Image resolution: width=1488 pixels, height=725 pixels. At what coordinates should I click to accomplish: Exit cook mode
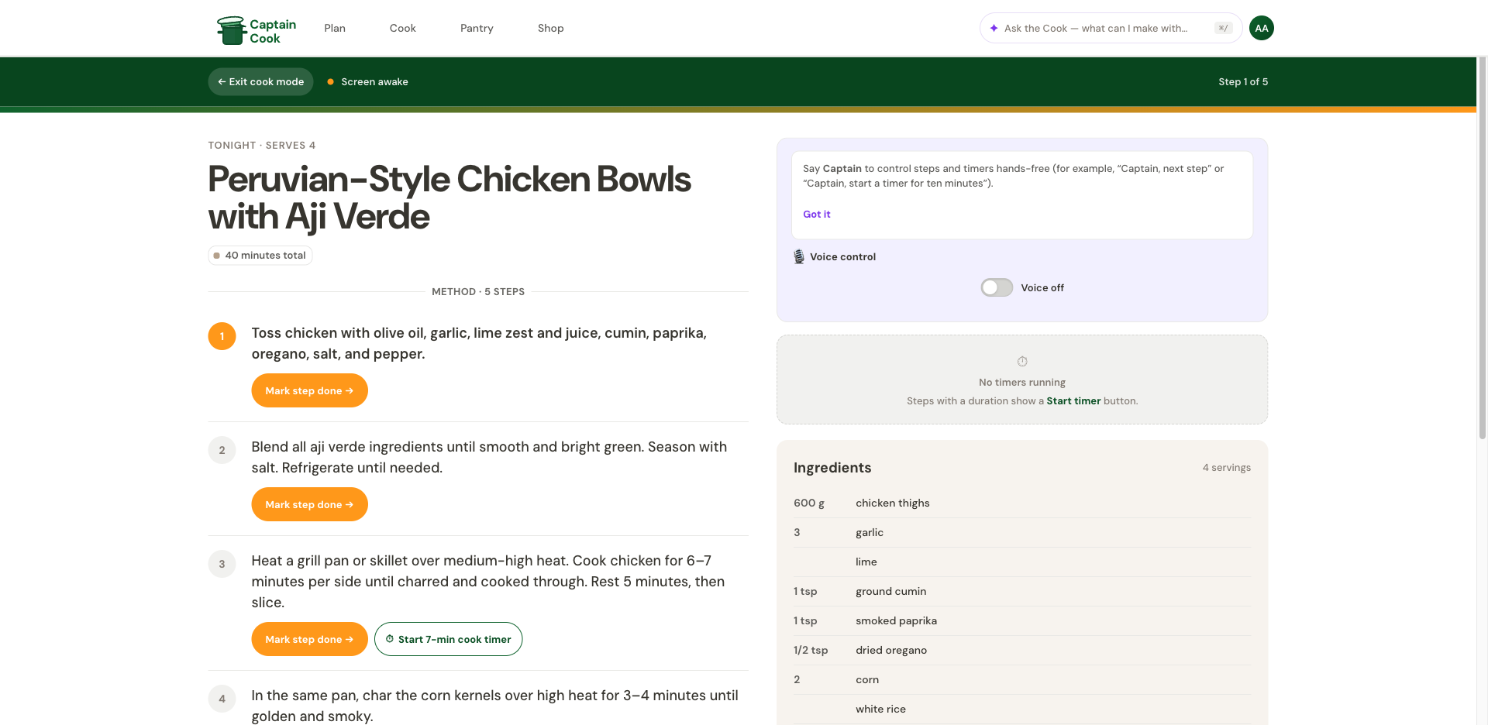(260, 81)
